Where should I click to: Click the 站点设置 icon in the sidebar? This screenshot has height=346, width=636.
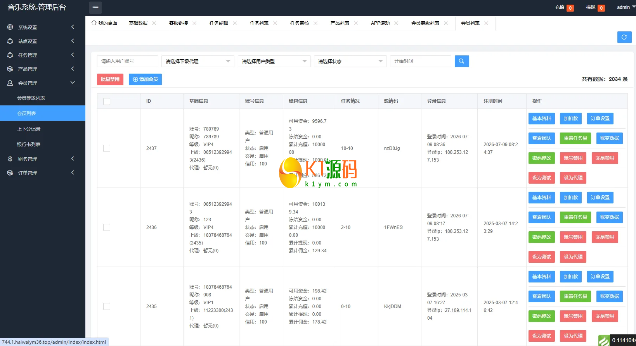click(10, 41)
